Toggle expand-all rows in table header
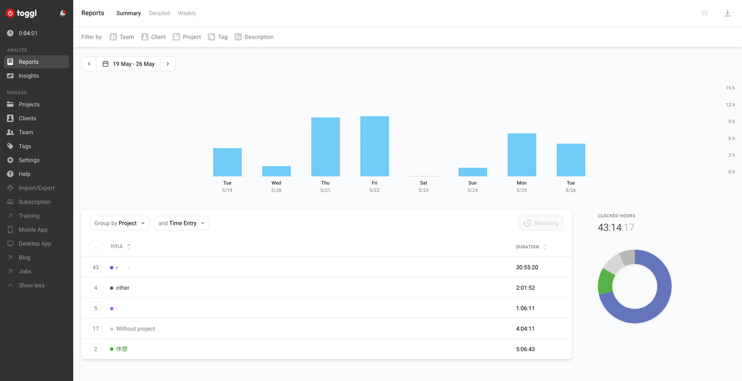Screen dimensions: 742x381 point(95,247)
